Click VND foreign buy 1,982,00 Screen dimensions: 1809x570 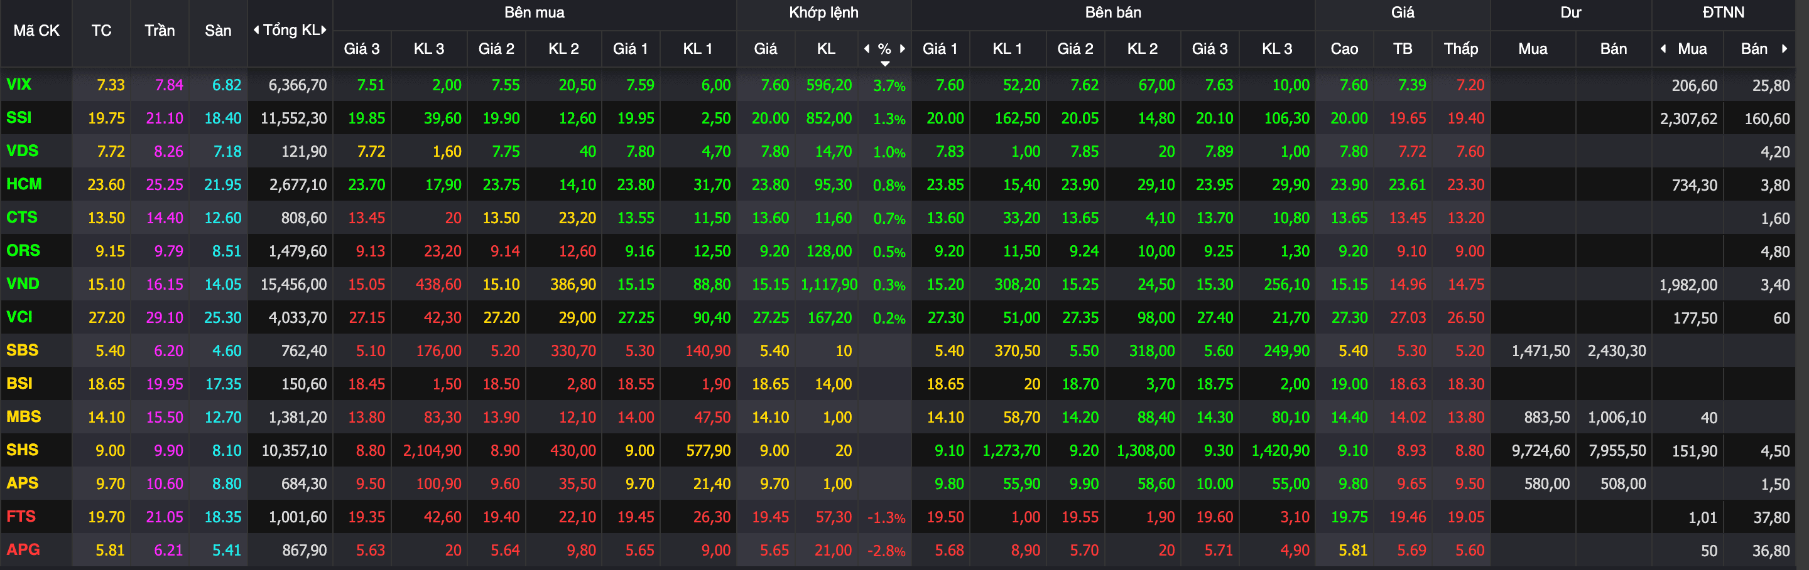(1688, 285)
